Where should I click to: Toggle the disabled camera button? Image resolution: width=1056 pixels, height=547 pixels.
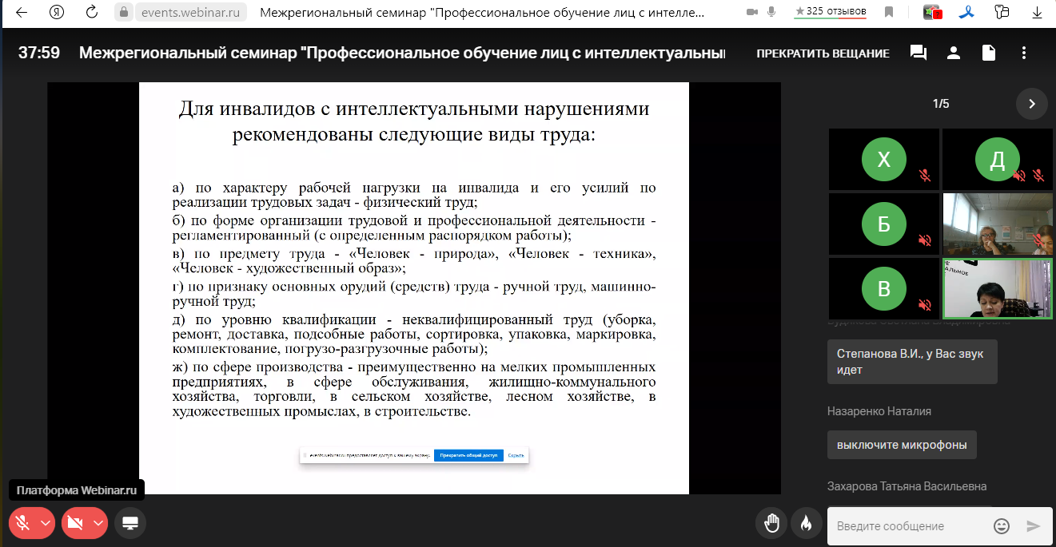click(x=76, y=523)
